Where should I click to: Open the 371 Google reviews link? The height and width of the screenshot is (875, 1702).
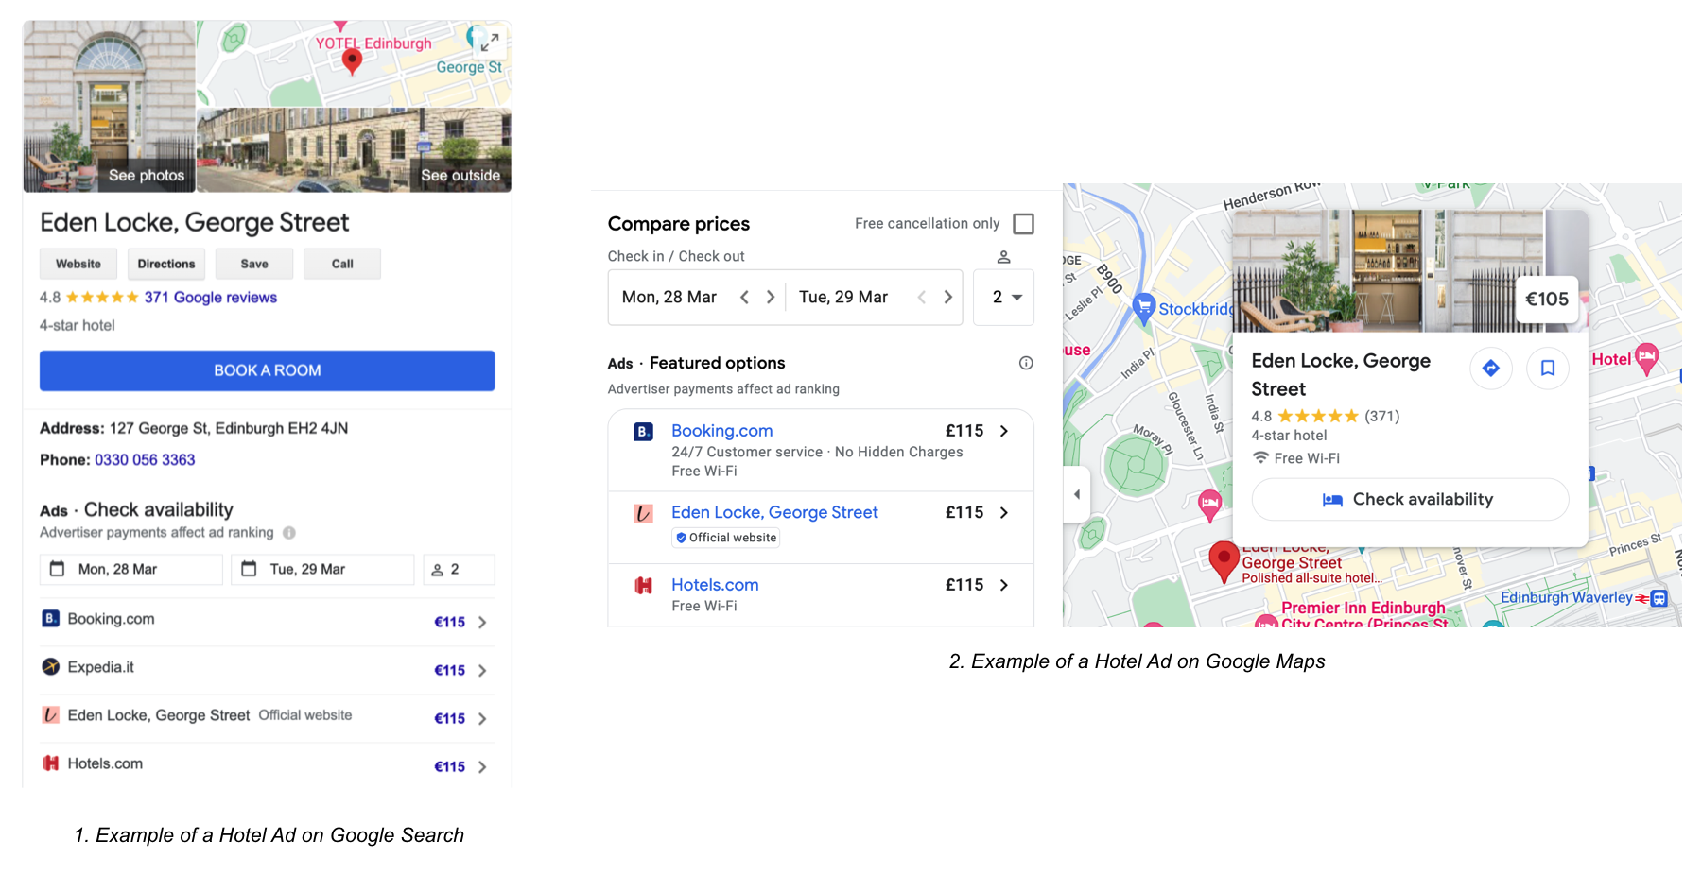click(210, 298)
